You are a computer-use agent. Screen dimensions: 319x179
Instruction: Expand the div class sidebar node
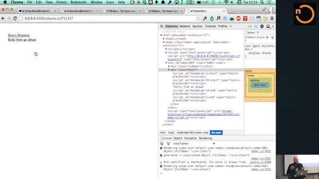(x=169, y=66)
